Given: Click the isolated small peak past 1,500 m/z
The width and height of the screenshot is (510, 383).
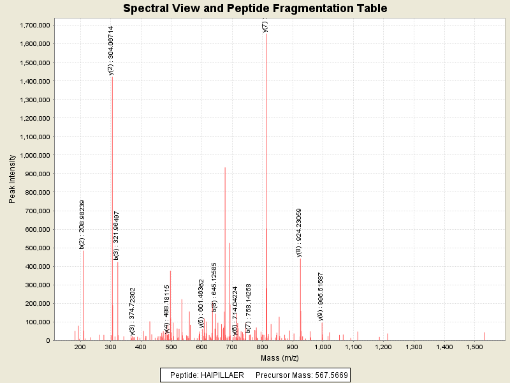Looking at the screenshot, I should (x=484, y=335).
